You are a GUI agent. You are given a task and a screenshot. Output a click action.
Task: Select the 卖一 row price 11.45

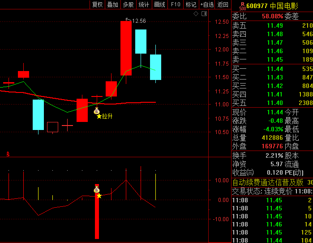click(x=275, y=59)
